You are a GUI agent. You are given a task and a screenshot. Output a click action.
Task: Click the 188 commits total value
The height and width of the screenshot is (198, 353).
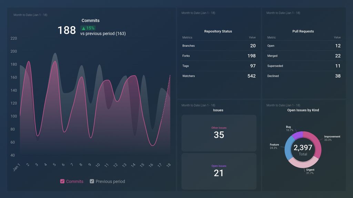point(67,30)
